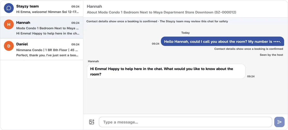
Task: Click the contact details note under sent message
Action: (249, 49)
